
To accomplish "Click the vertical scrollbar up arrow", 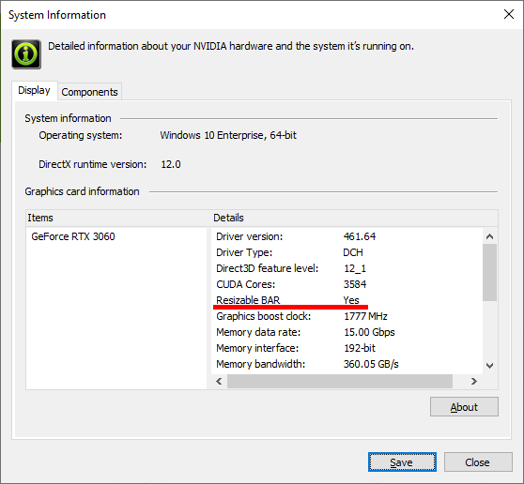I will click(x=489, y=236).
